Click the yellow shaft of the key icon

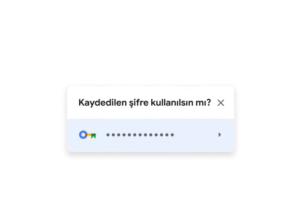pos(89,134)
